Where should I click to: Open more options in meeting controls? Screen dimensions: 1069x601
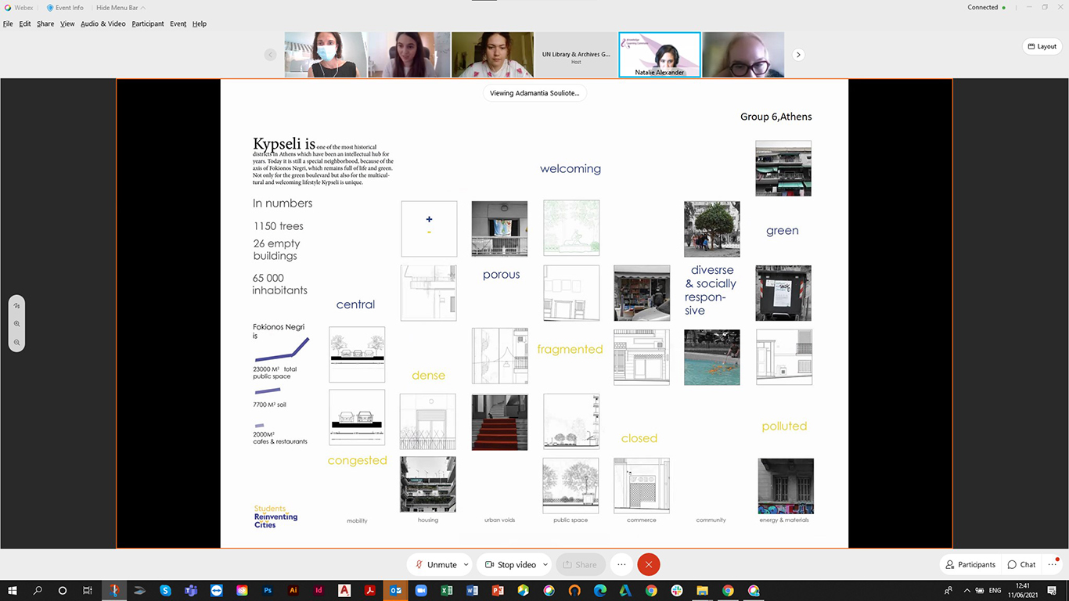tap(621, 564)
